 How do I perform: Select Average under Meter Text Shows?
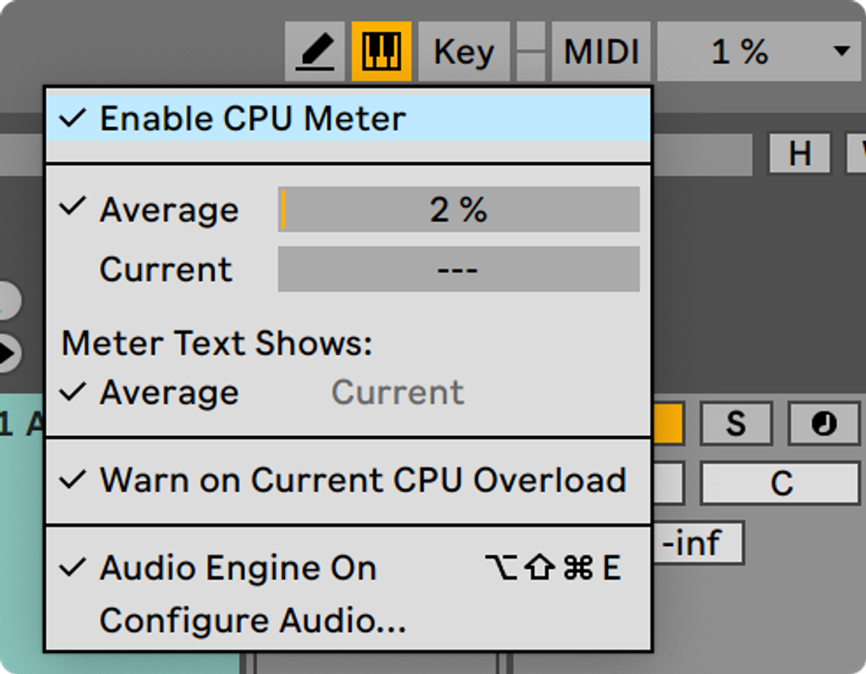170,393
